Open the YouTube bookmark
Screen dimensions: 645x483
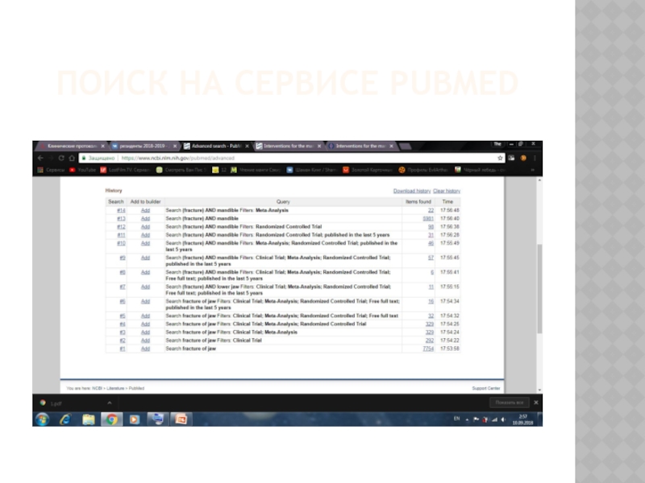82,170
